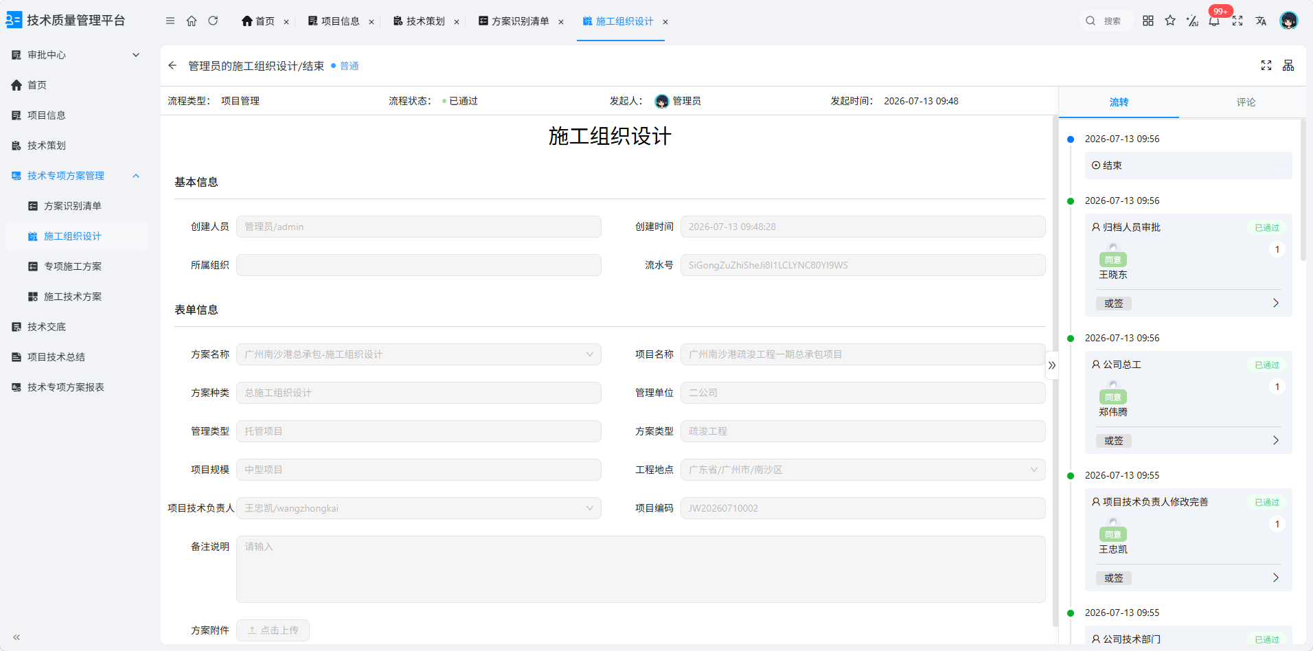Click the form vertical scrollbar
This screenshot has width=1313, height=651.
(x=1055, y=371)
